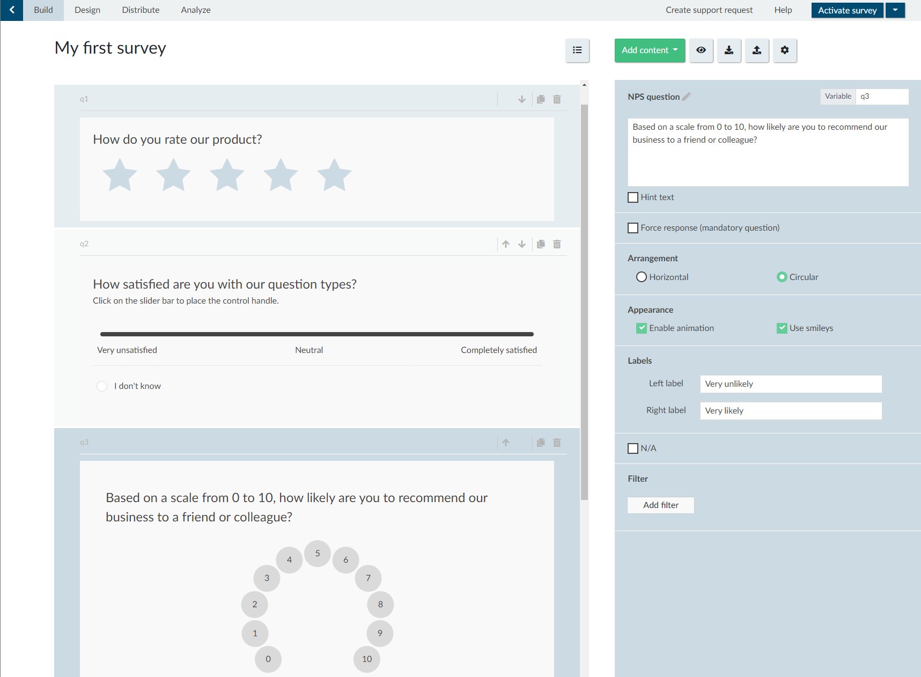Toggle Enable animation checkbox
This screenshot has width=921, height=677.
642,328
